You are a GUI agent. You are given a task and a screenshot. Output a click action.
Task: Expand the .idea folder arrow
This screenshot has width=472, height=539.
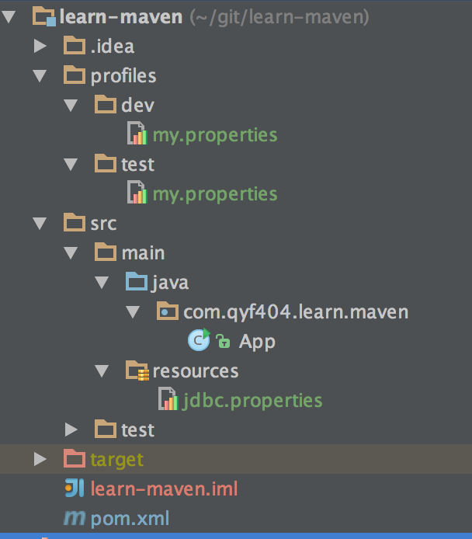tap(40, 46)
